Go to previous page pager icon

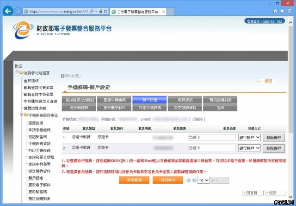click(x=188, y=180)
